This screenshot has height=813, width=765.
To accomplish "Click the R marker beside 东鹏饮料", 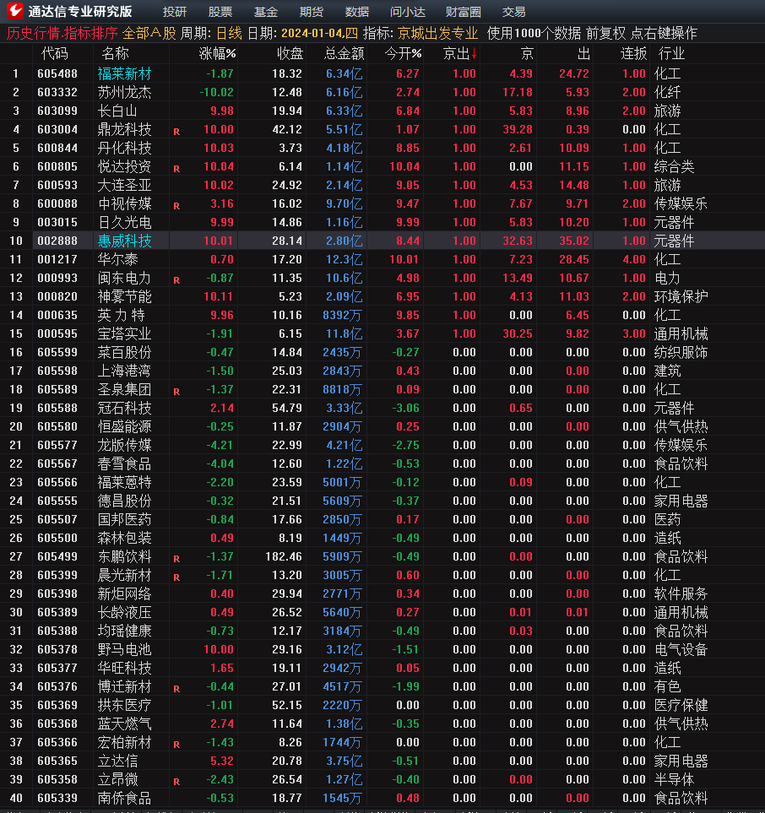I will [x=176, y=559].
